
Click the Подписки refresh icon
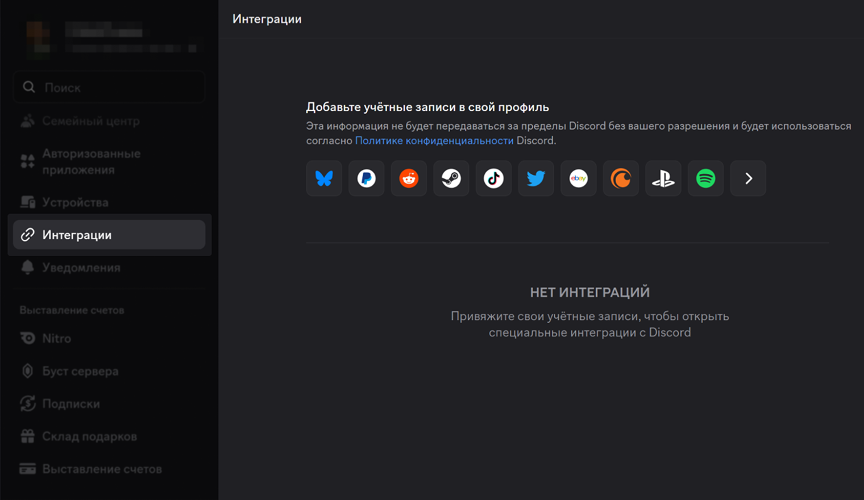[27, 403]
